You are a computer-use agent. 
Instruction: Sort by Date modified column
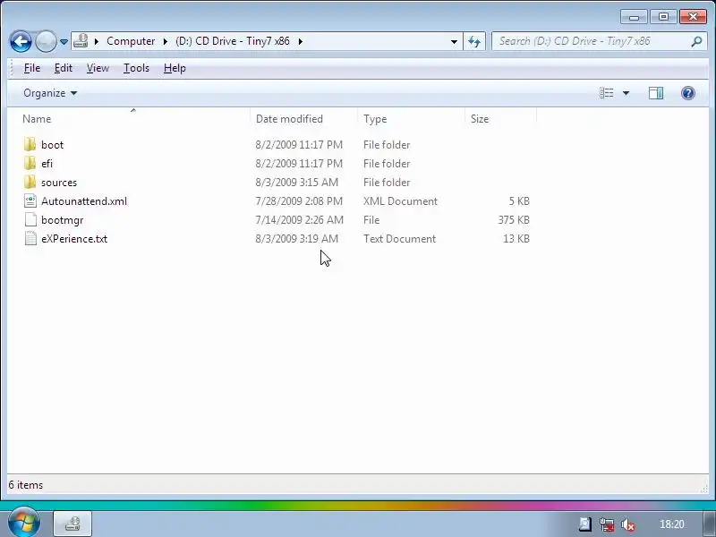coord(304,119)
